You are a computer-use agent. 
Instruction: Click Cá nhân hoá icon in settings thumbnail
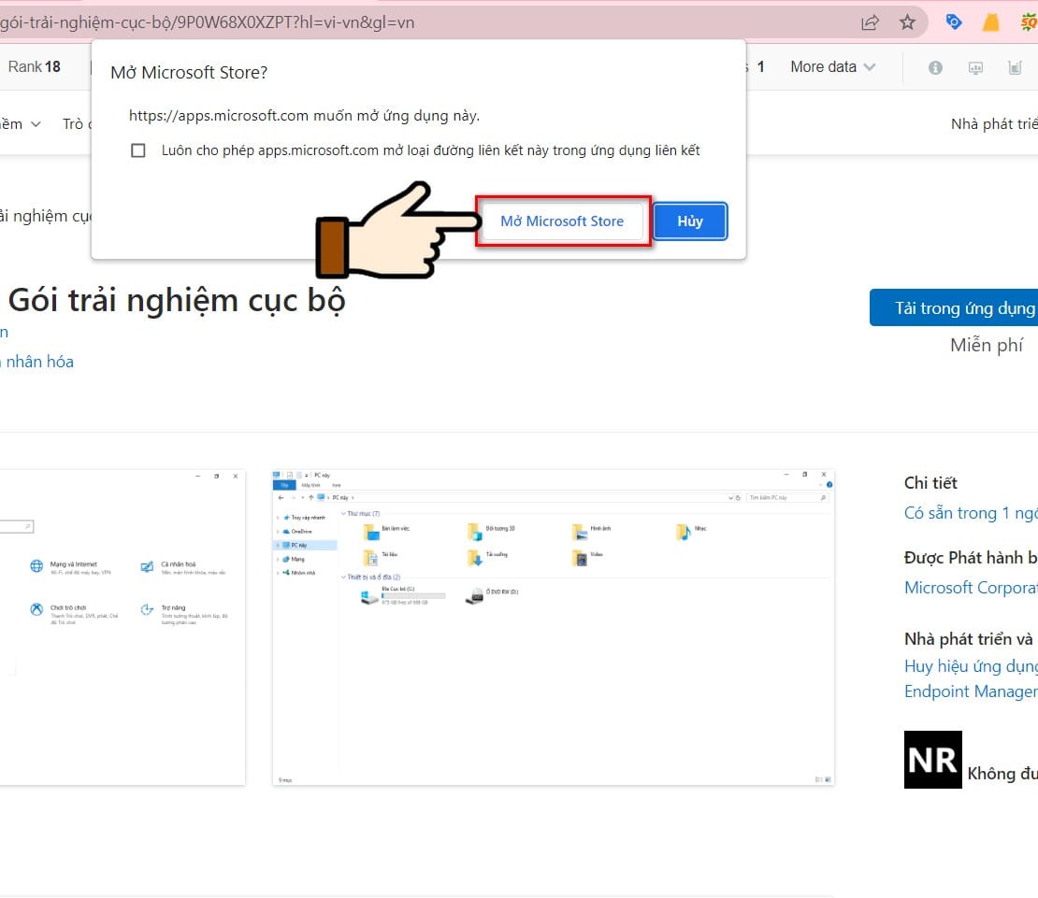pyautogui.click(x=147, y=566)
